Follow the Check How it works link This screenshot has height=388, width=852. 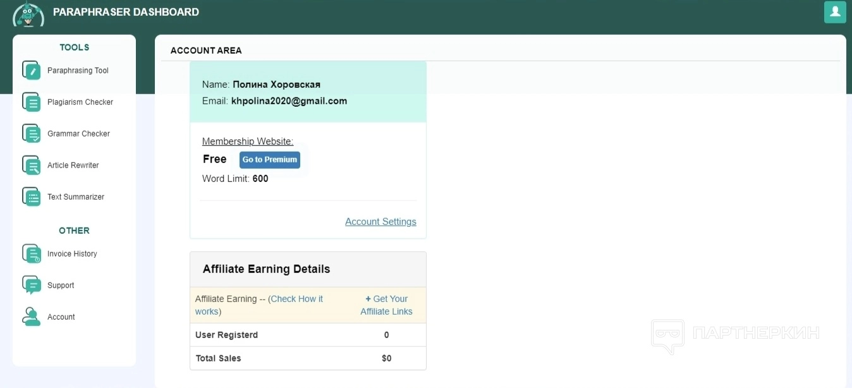point(296,299)
